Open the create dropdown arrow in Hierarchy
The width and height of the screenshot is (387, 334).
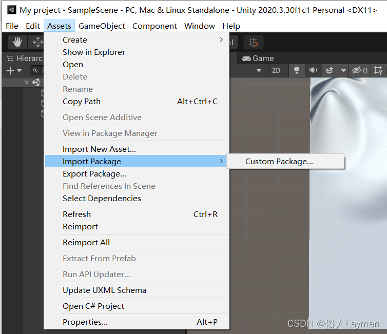point(20,71)
